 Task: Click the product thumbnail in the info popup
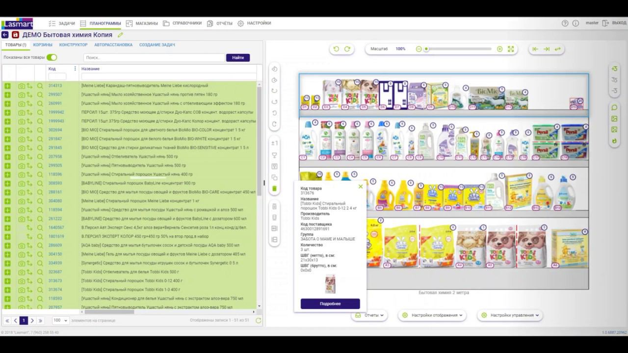pos(330,285)
